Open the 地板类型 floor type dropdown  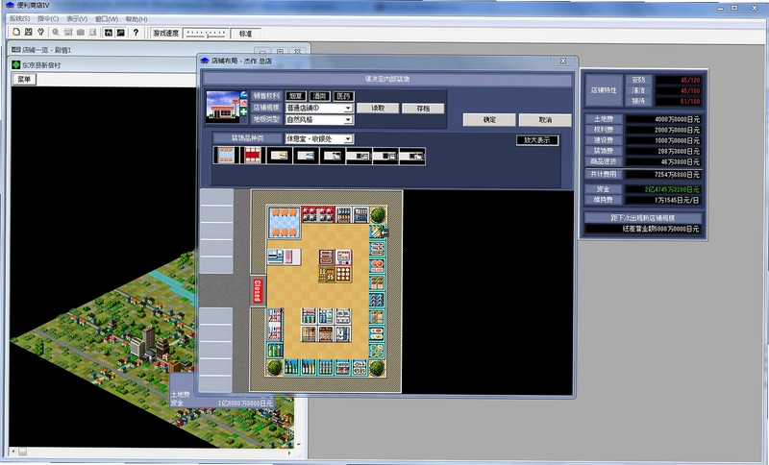[348, 119]
